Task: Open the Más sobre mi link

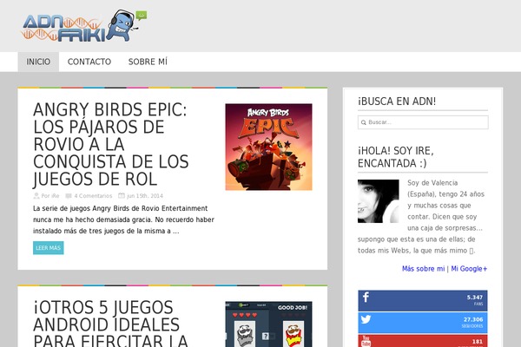Action: click(423, 269)
